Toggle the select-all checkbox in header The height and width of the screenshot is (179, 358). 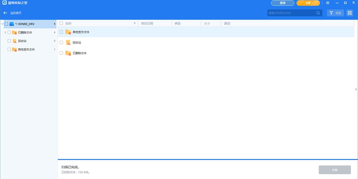pos(61,23)
